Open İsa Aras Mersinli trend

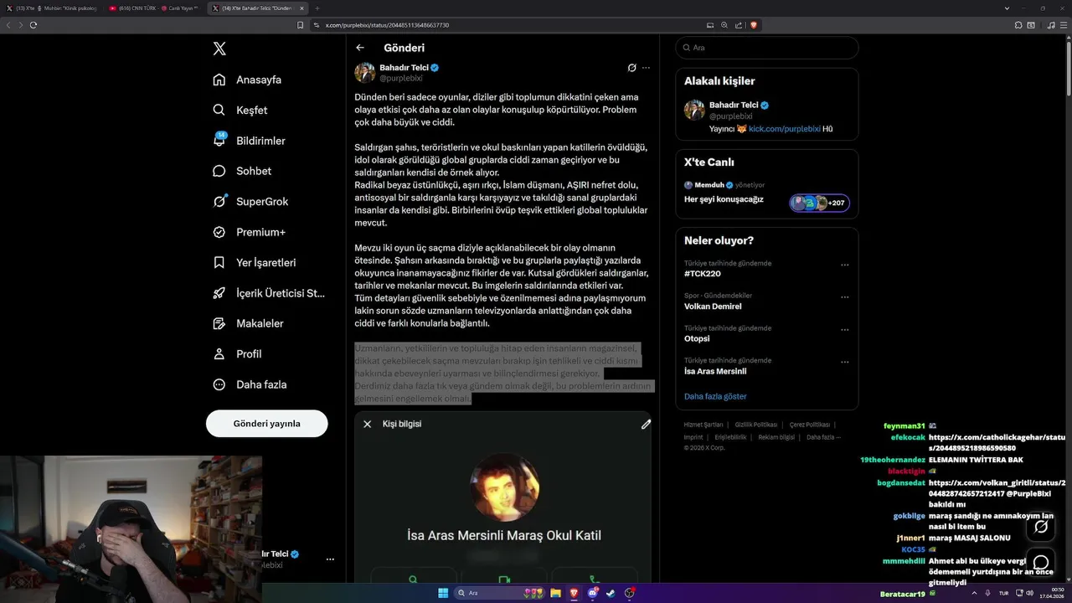tap(715, 371)
